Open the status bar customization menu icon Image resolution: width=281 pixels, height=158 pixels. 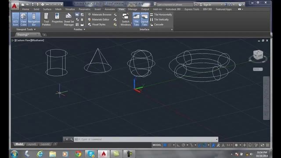tap(267, 145)
